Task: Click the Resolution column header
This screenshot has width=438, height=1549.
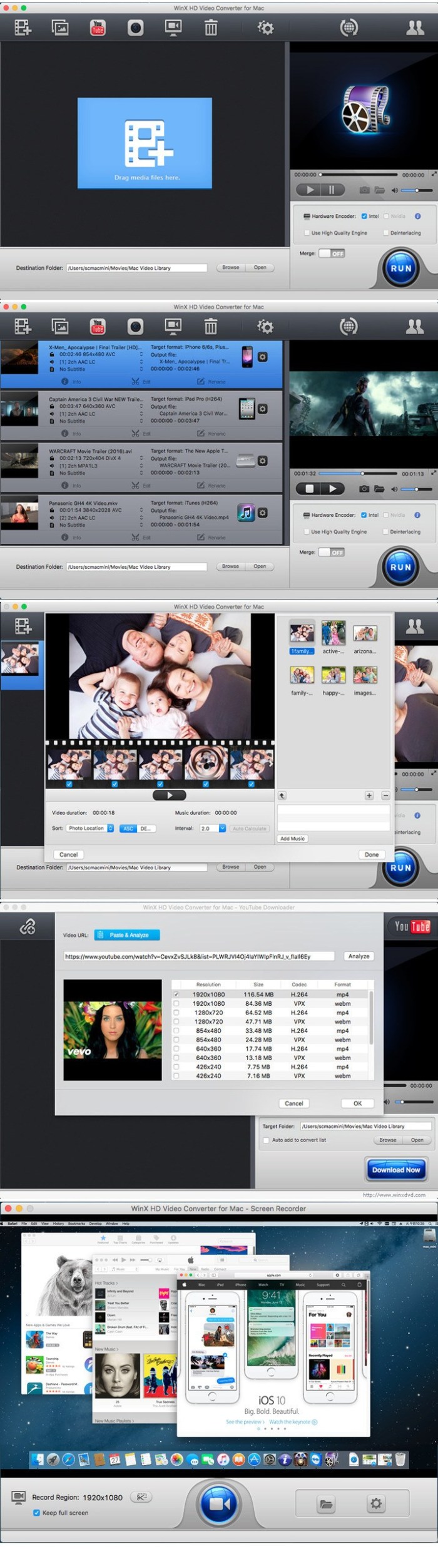Action: (208, 984)
